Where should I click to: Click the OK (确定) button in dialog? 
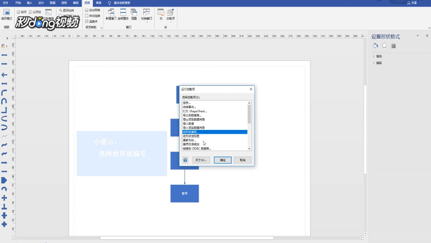223,160
